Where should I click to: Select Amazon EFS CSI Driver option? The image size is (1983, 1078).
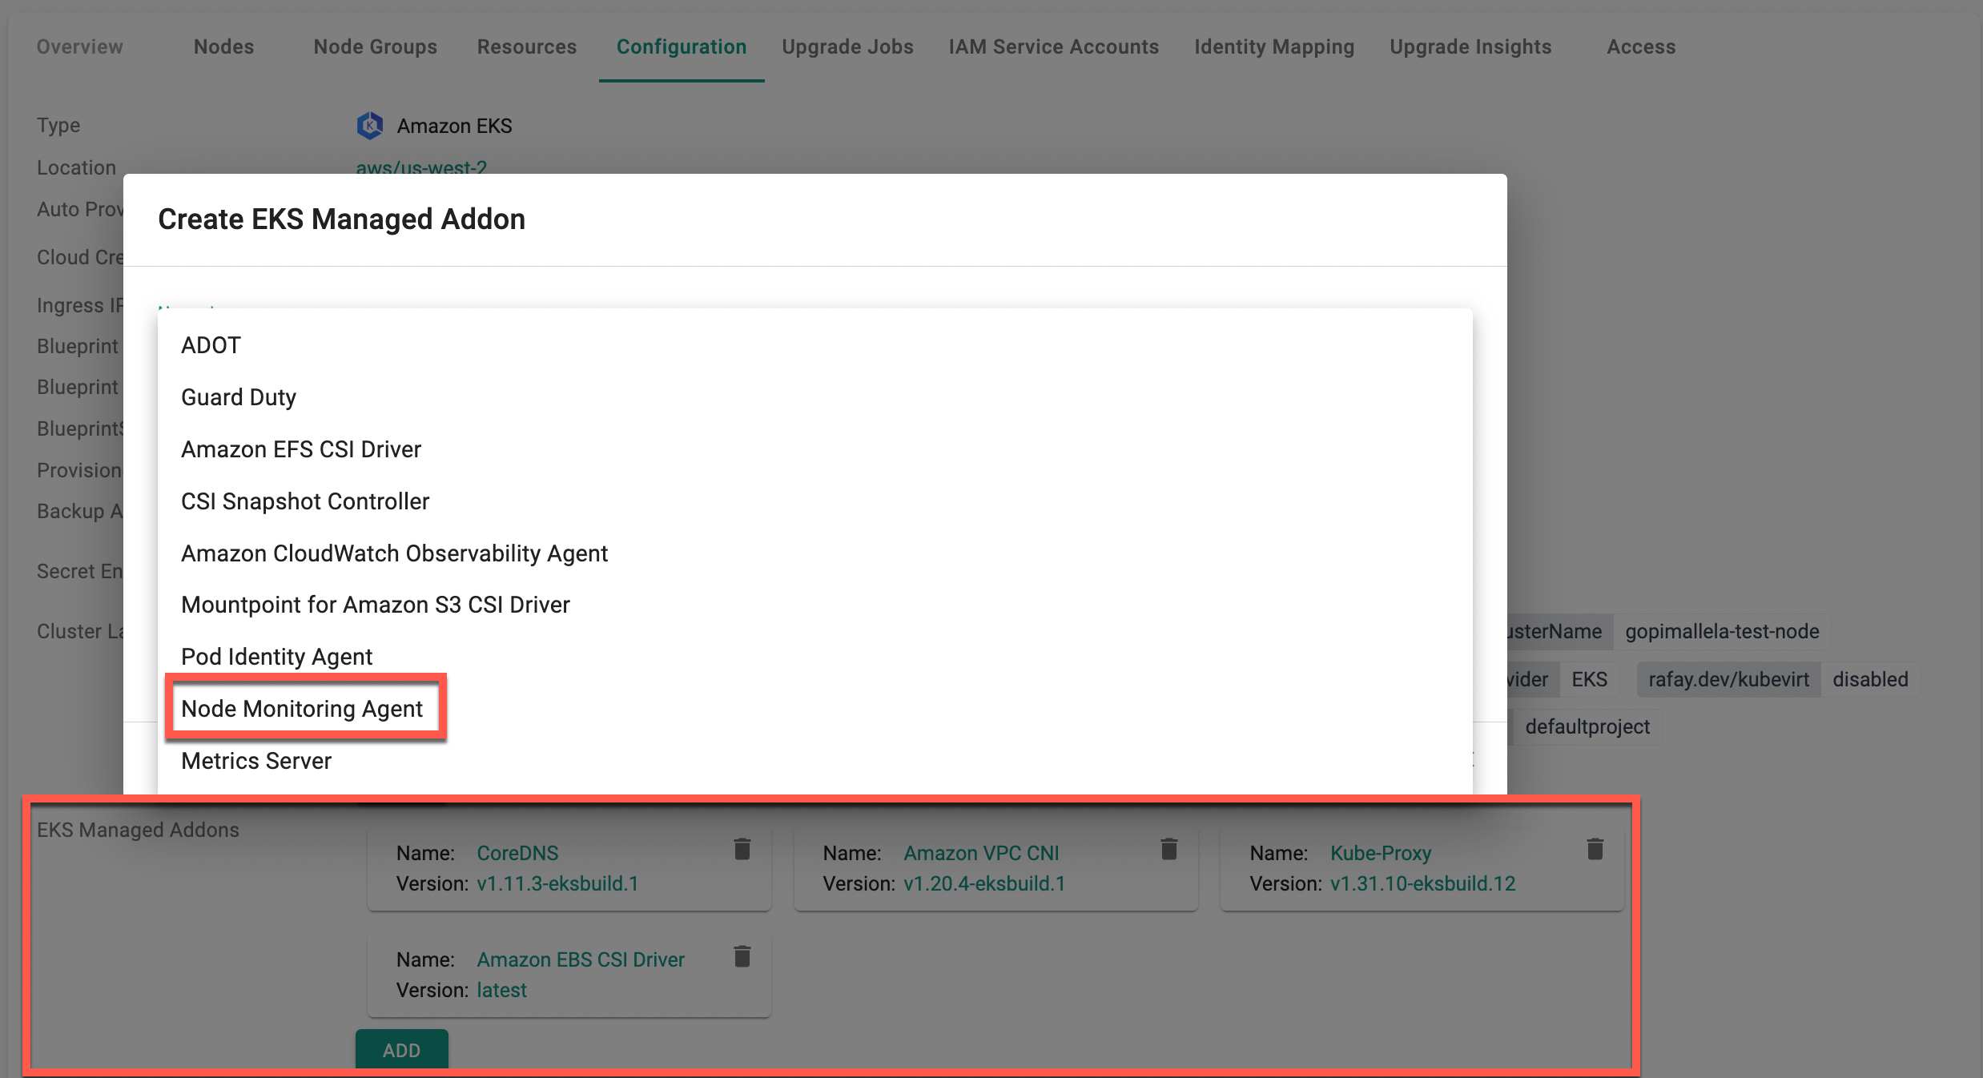coord(301,449)
